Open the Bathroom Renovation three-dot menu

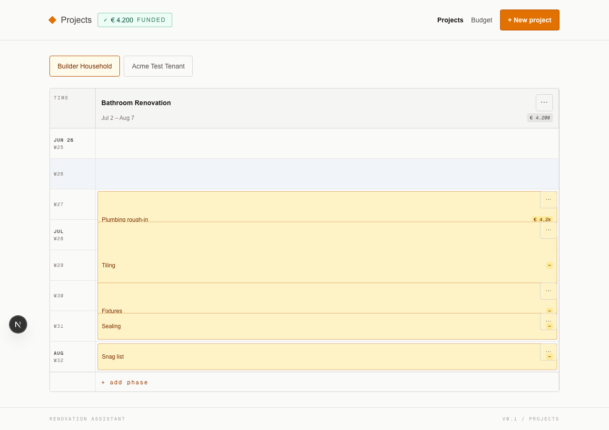(x=544, y=103)
